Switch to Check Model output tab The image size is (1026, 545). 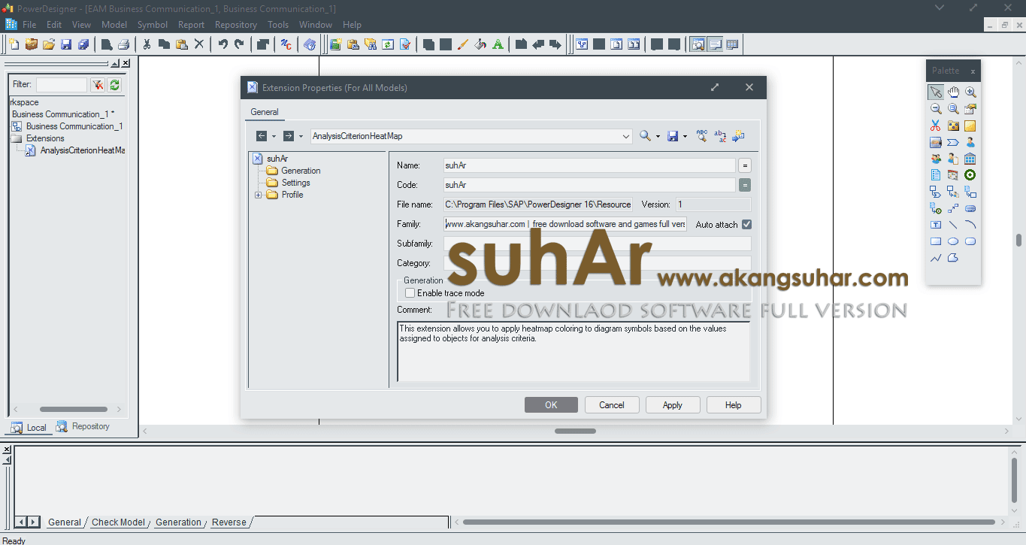(118, 522)
